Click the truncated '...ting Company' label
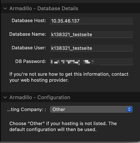Viewport: 140px width, 143px height. (x=27, y=110)
